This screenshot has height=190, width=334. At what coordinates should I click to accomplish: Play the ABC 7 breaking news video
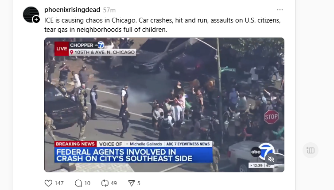pos(164,105)
